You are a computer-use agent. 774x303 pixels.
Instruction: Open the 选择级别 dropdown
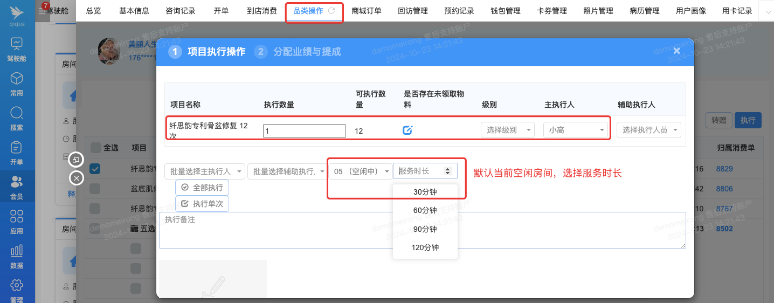507,130
